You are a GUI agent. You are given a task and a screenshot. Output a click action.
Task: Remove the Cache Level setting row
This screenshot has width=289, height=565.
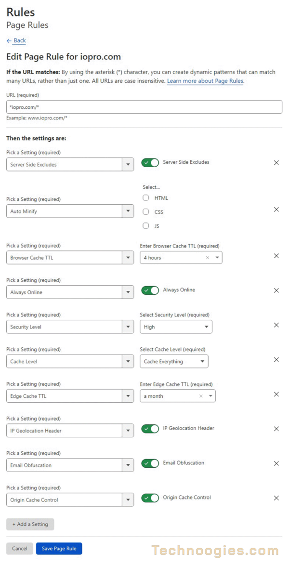coord(276,359)
